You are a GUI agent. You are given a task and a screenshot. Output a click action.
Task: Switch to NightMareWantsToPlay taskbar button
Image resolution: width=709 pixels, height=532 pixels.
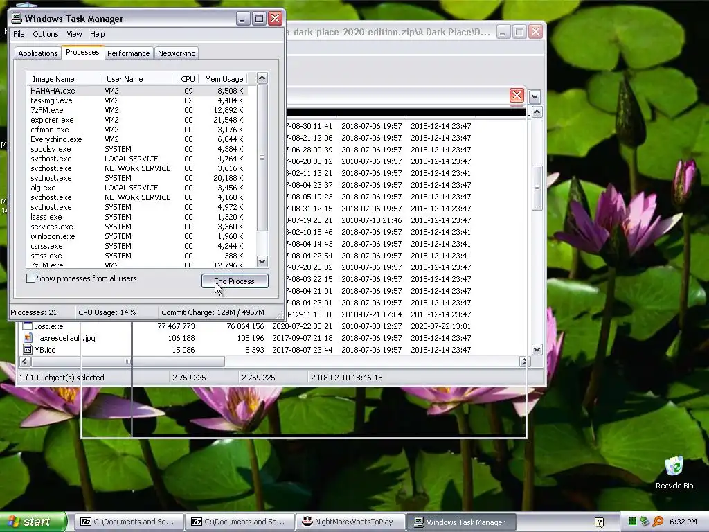(x=350, y=522)
